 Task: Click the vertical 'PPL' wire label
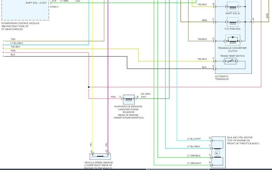106,144
